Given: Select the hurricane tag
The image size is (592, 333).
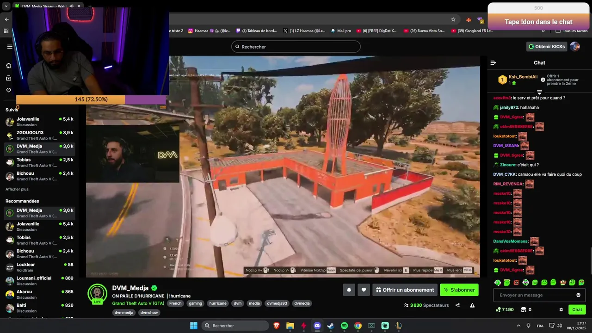Looking at the screenshot, I should click(218, 303).
